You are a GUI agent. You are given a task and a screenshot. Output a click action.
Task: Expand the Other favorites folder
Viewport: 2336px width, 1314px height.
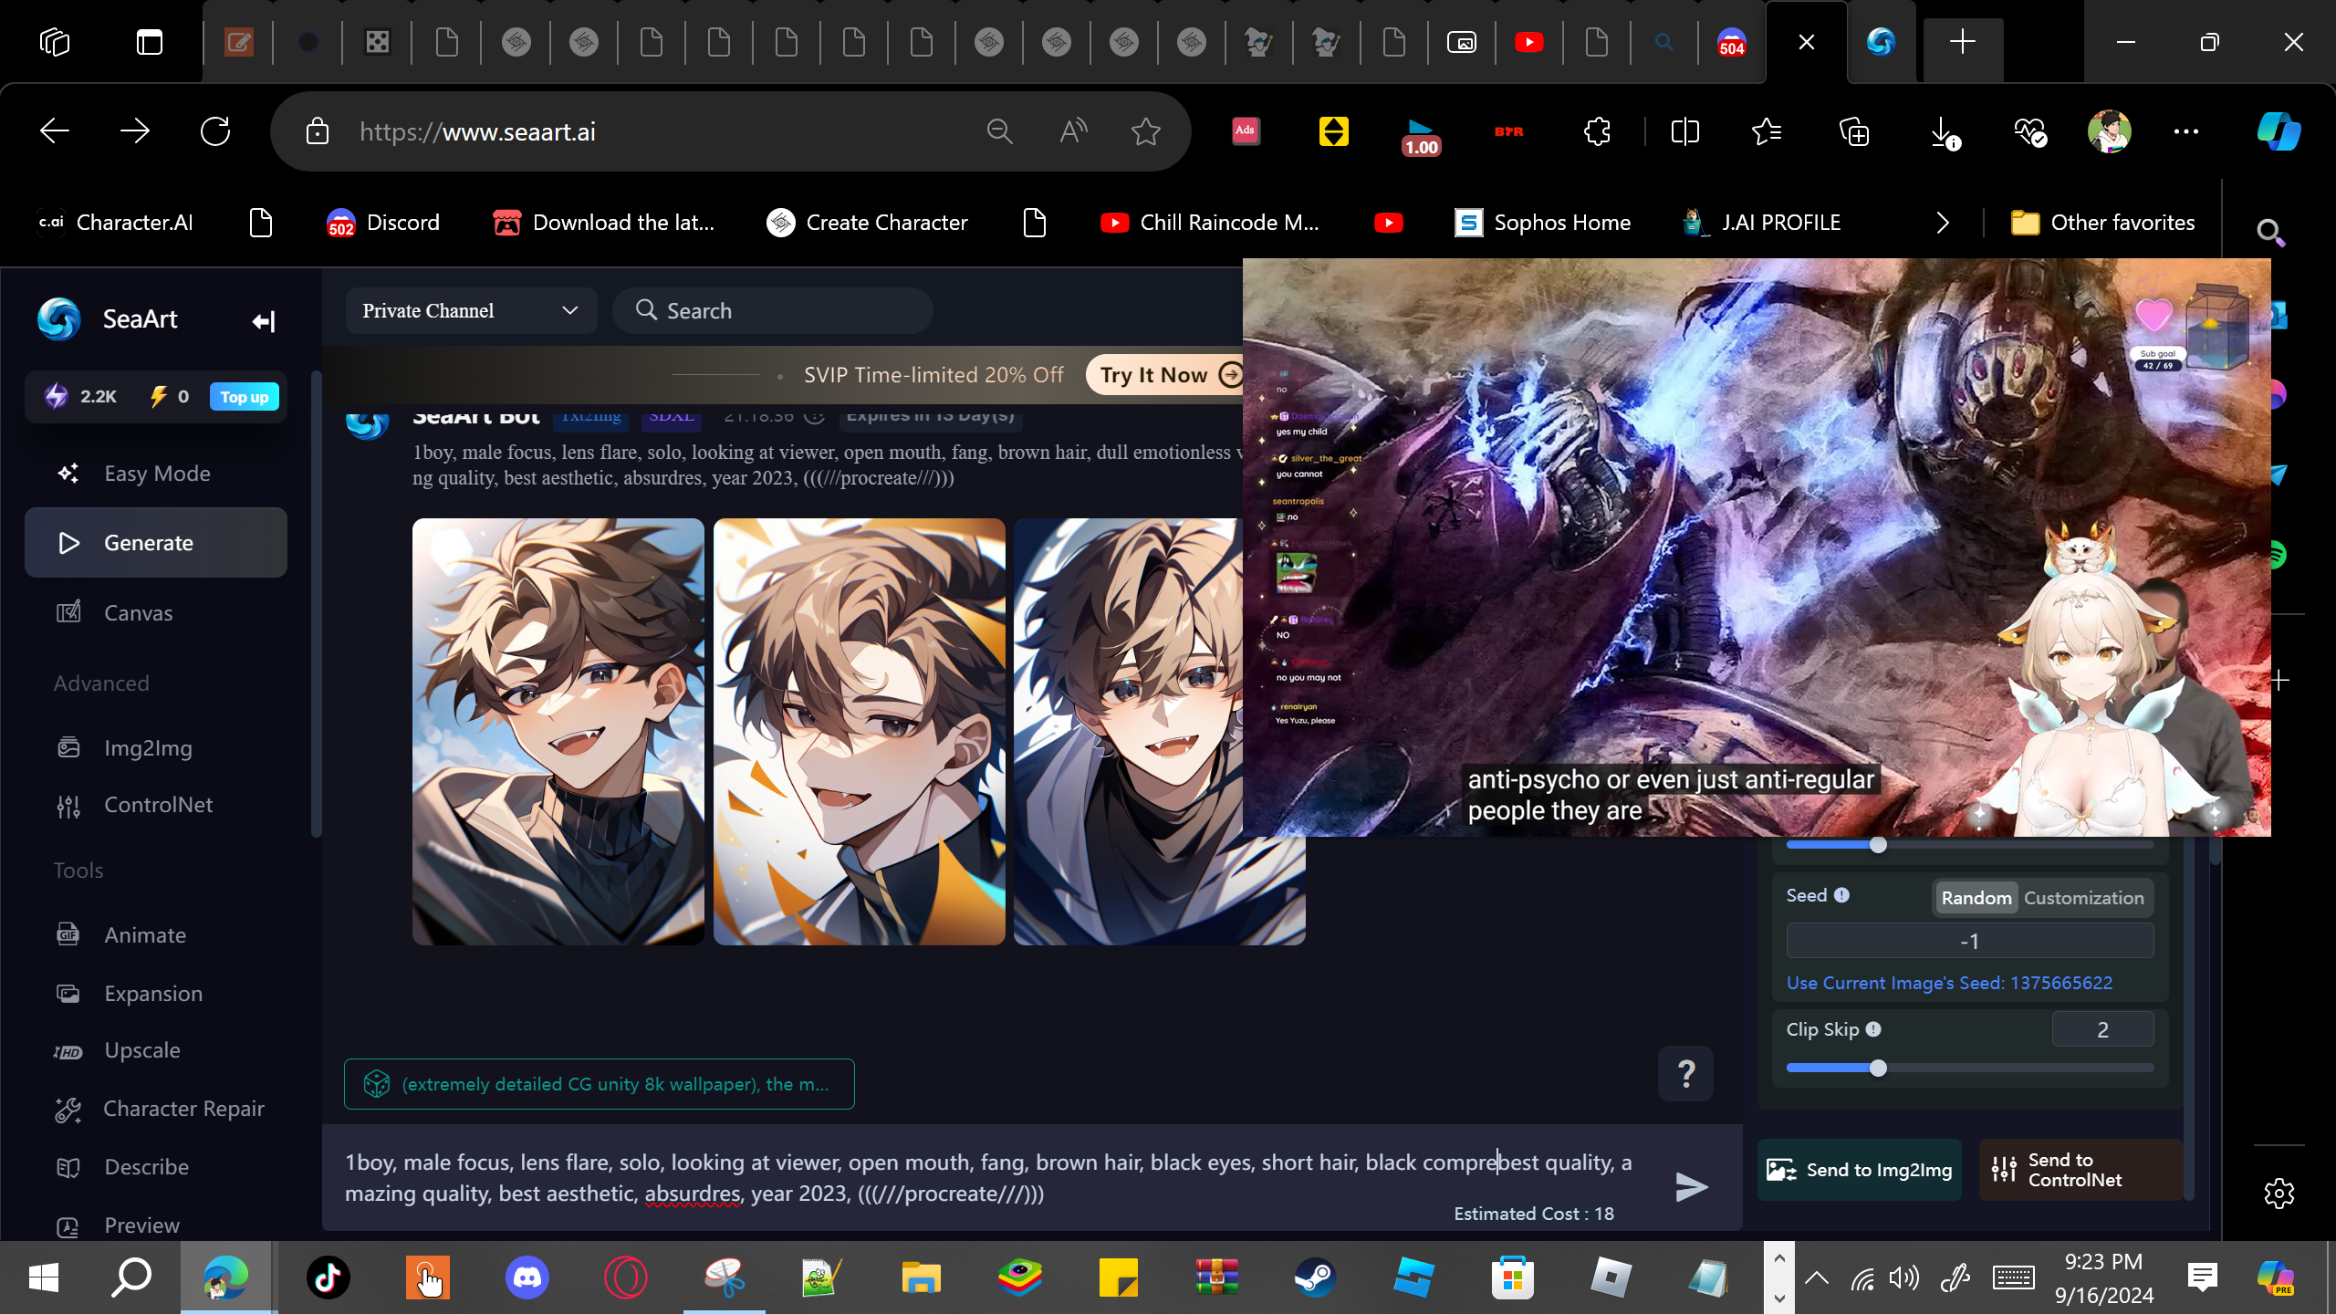2102,223
